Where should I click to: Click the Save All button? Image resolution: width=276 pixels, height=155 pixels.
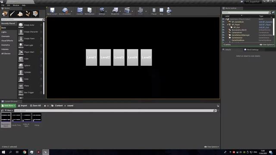[x=35, y=105]
